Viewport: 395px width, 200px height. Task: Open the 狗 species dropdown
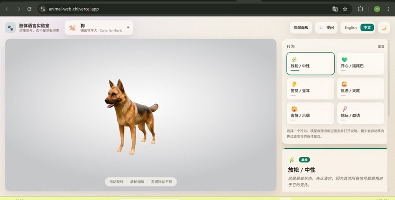pyautogui.click(x=99, y=28)
